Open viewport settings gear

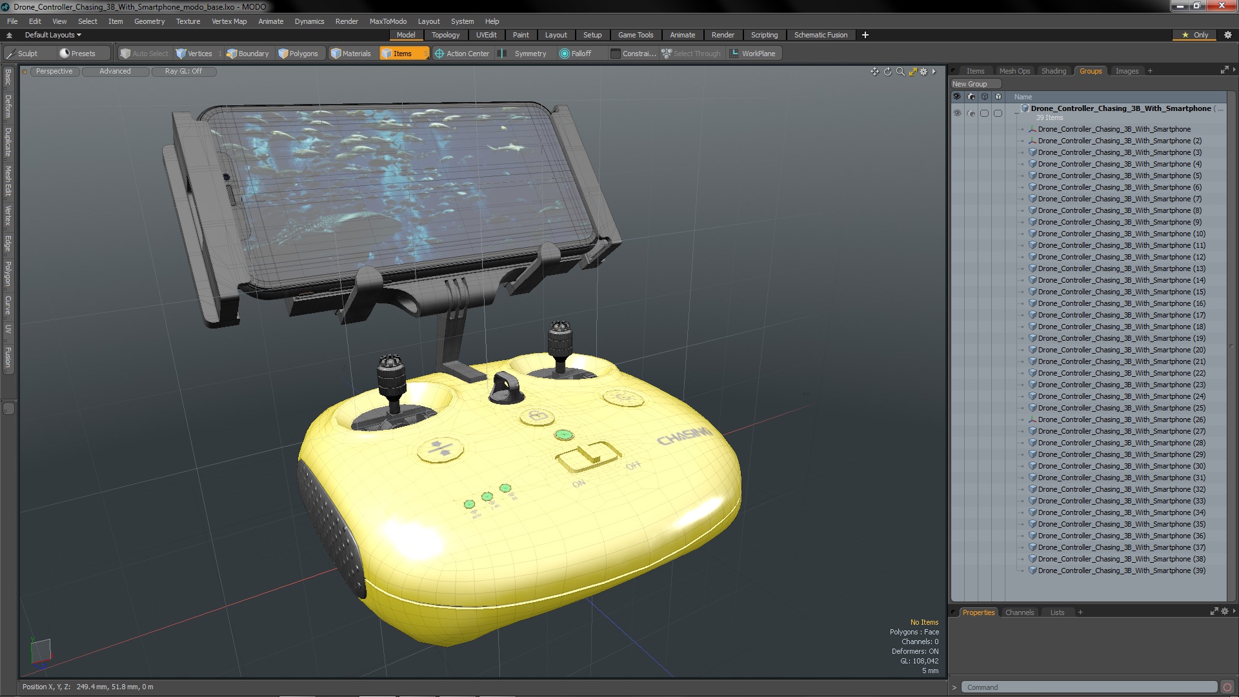[x=923, y=72]
